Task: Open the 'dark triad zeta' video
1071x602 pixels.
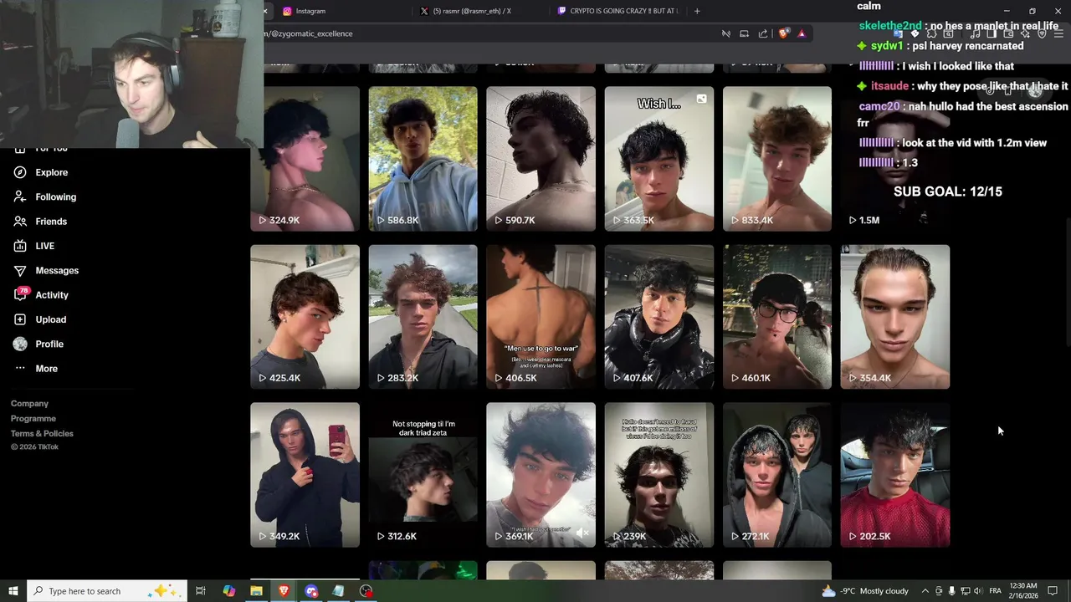Action: [x=423, y=475]
